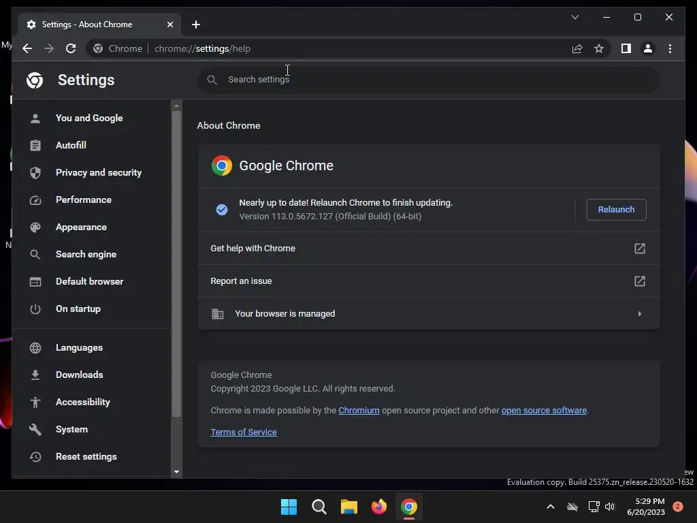The image size is (697, 523).
Task: Open Languages settings
Action: click(x=79, y=347)
